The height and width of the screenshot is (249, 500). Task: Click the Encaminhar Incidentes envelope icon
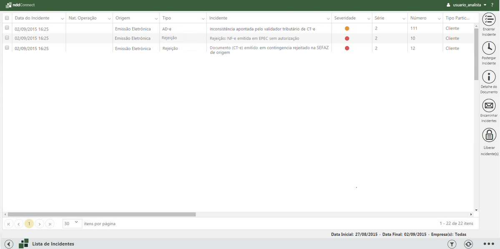coord(488,106)
